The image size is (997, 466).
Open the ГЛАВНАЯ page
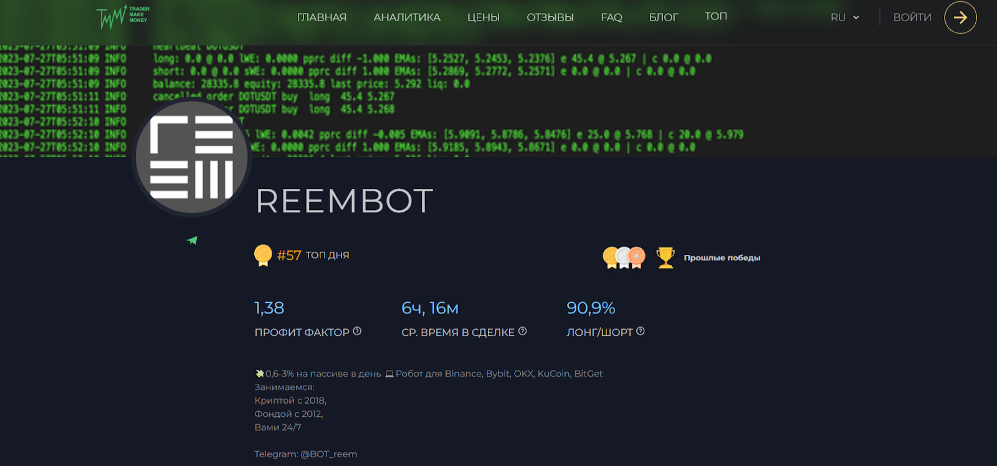(x=322, y=17)
